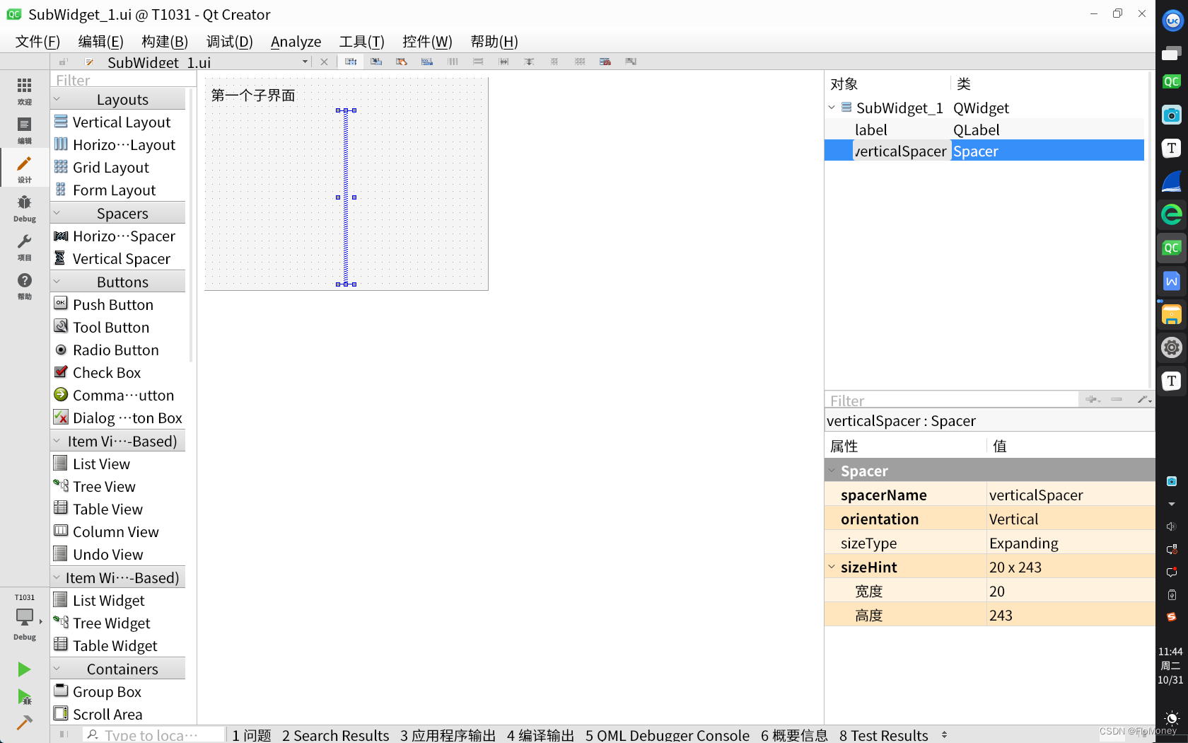Select the label QLabel in object inspector

870,129
